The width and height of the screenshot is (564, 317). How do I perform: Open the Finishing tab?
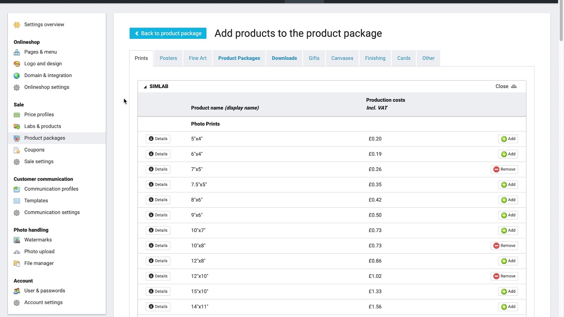tap(375, 58)
